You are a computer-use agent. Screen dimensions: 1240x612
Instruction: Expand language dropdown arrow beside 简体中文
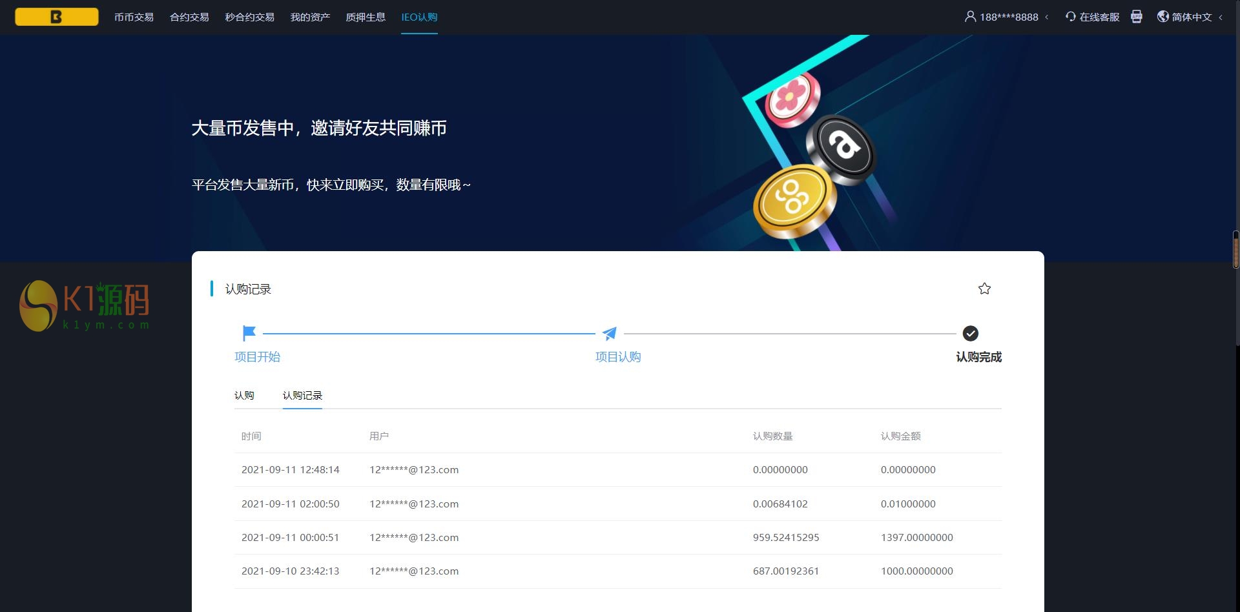click(1221, 17)
